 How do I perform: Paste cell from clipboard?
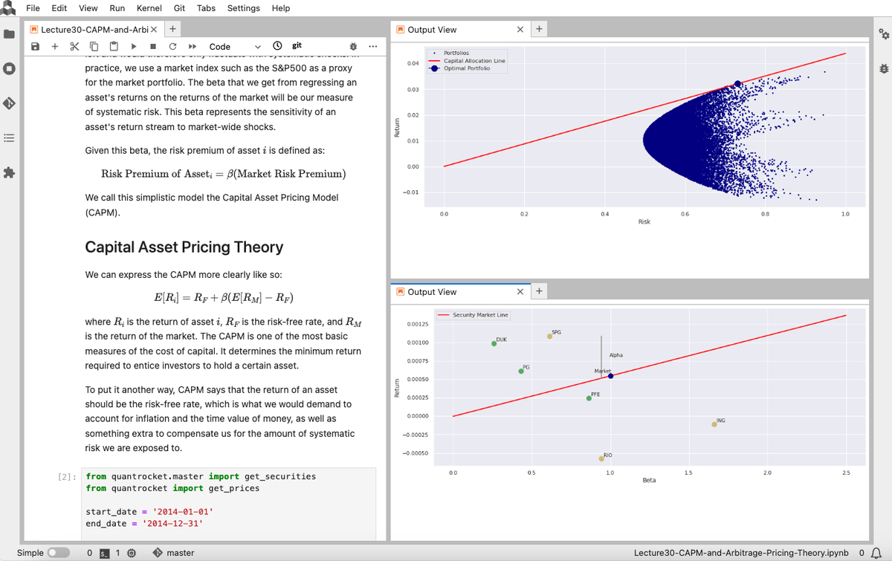(113, 46)
